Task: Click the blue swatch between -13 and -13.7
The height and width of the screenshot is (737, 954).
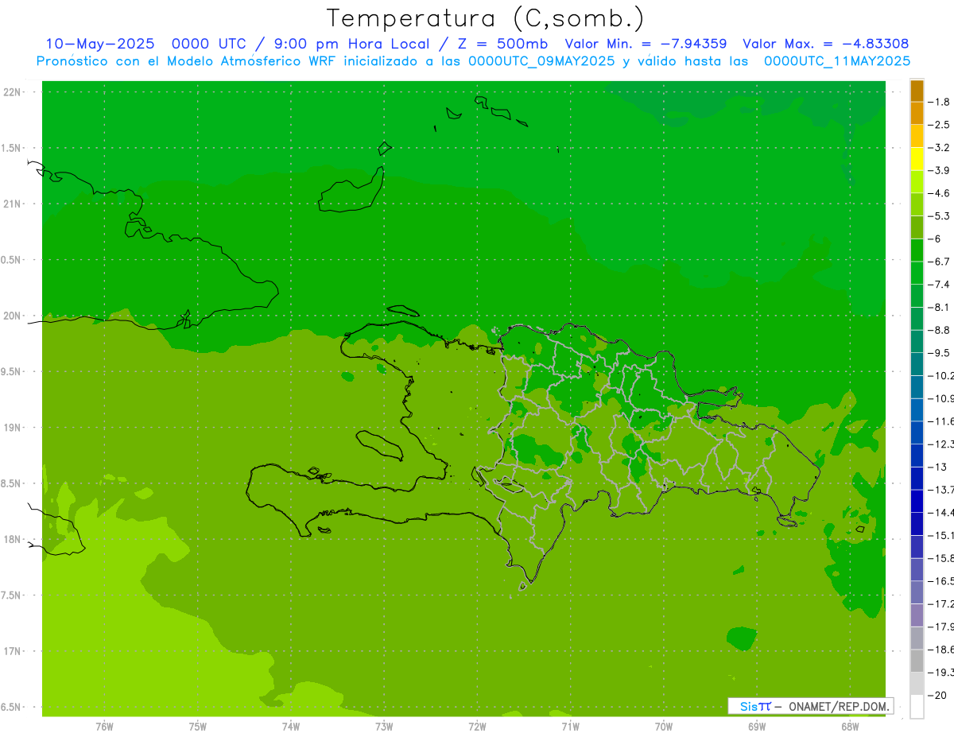Action: pyautogui.click(x=917, y=478)
